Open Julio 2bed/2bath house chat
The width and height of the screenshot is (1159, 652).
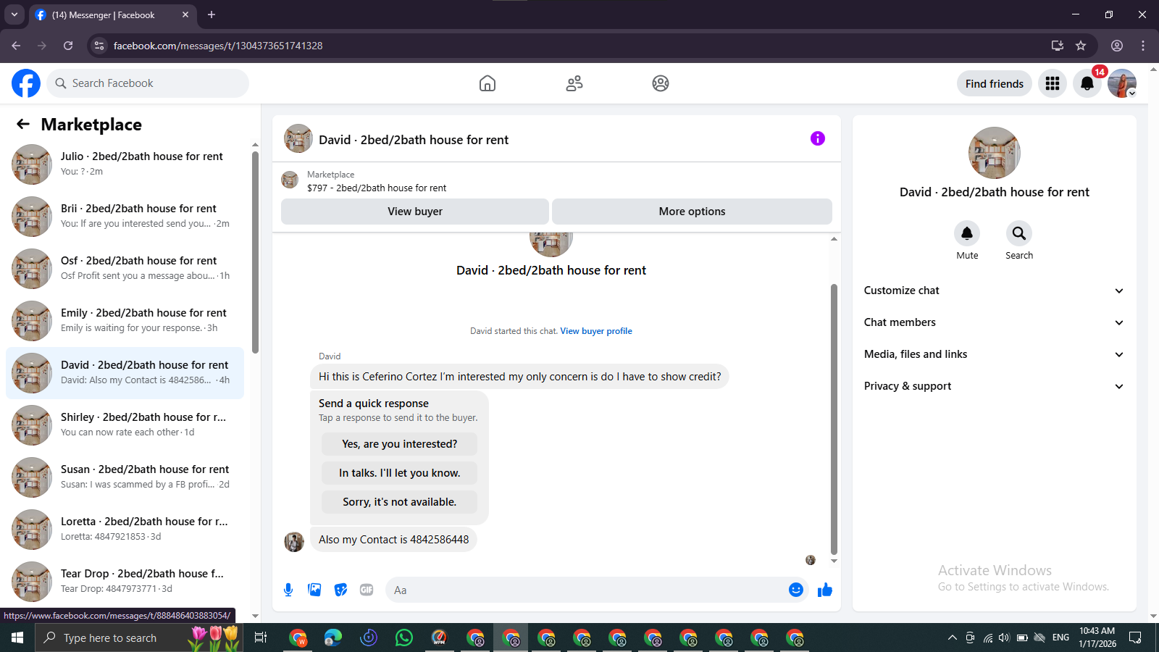pos(125,164)
